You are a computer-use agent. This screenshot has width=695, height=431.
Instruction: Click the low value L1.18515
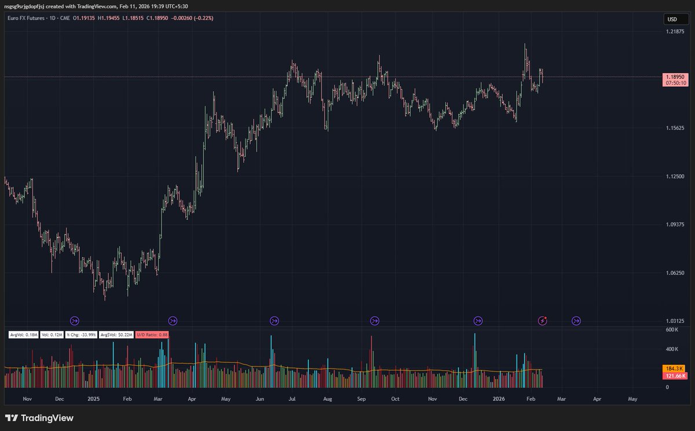(133, 19)
